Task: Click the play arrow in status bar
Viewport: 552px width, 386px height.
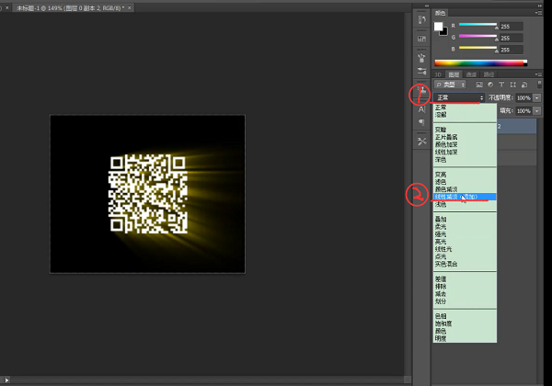Action: [x=6, y=380]
